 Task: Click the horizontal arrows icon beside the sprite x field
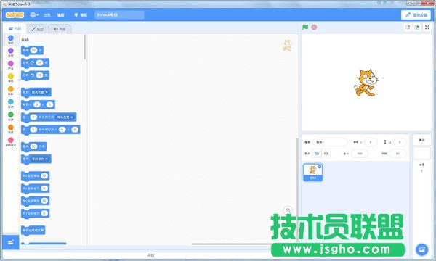(x=355, y=142)
